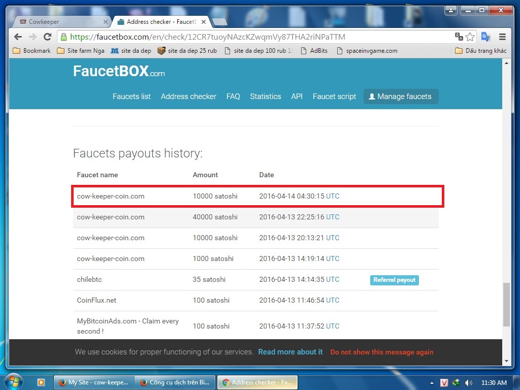Click the CoinFlux.net faucet name

(96, 300)
